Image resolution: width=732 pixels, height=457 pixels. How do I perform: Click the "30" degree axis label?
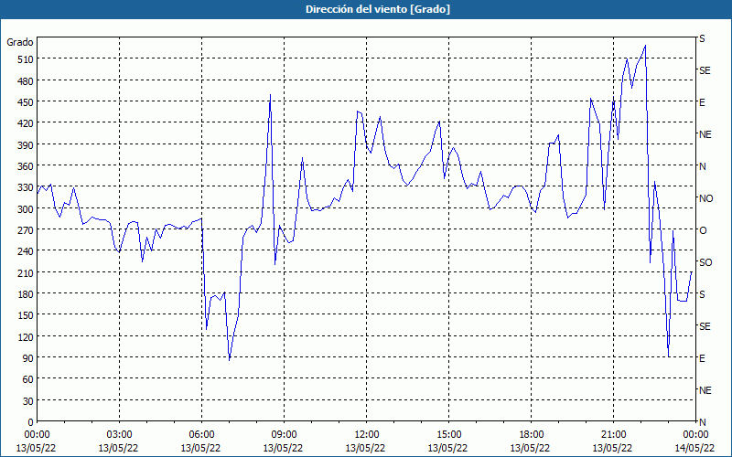28,401
